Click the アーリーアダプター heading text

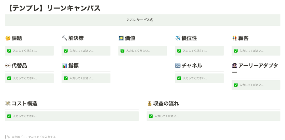[x=258, y=66]
